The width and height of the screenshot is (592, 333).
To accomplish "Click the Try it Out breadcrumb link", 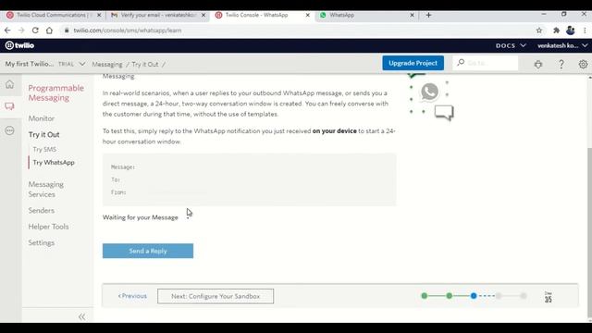I will [x=145, y=65].
